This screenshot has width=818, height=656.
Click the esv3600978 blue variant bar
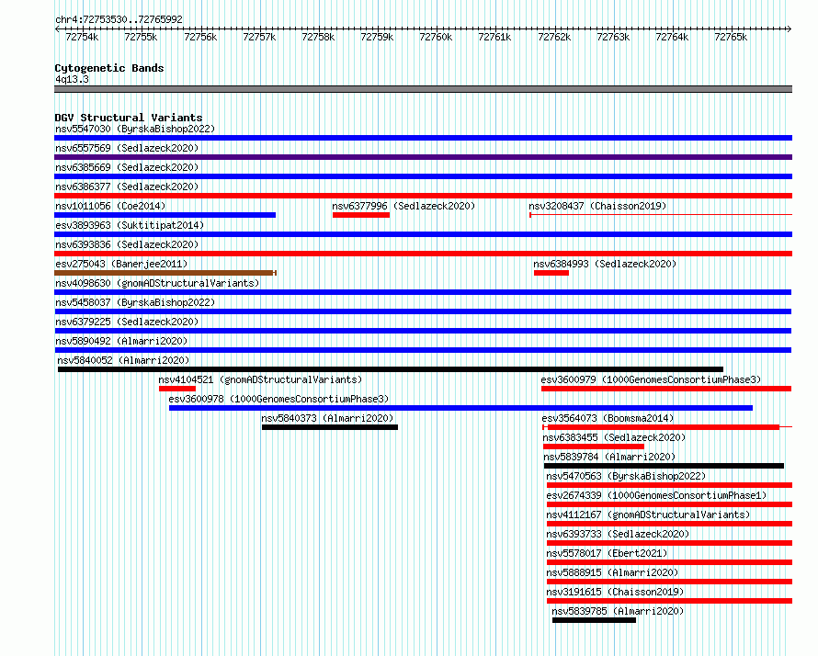tap(460, 408)
